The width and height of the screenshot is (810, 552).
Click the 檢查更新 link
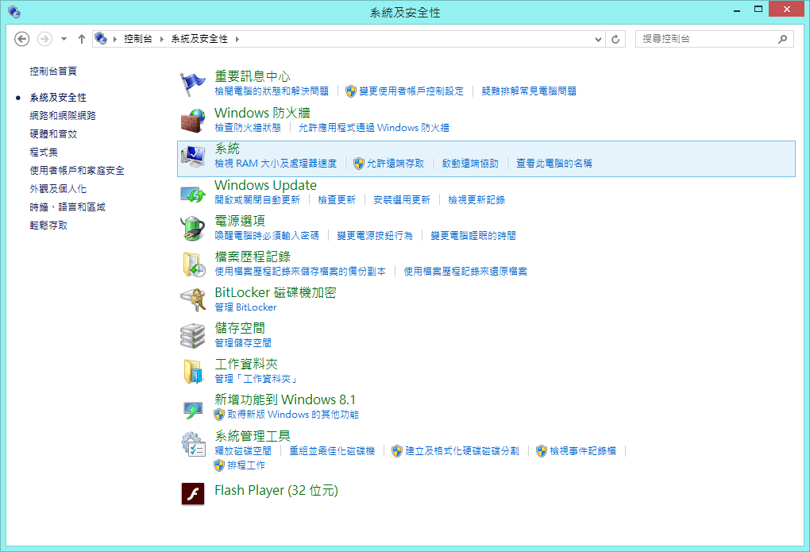tap(337, 199)
